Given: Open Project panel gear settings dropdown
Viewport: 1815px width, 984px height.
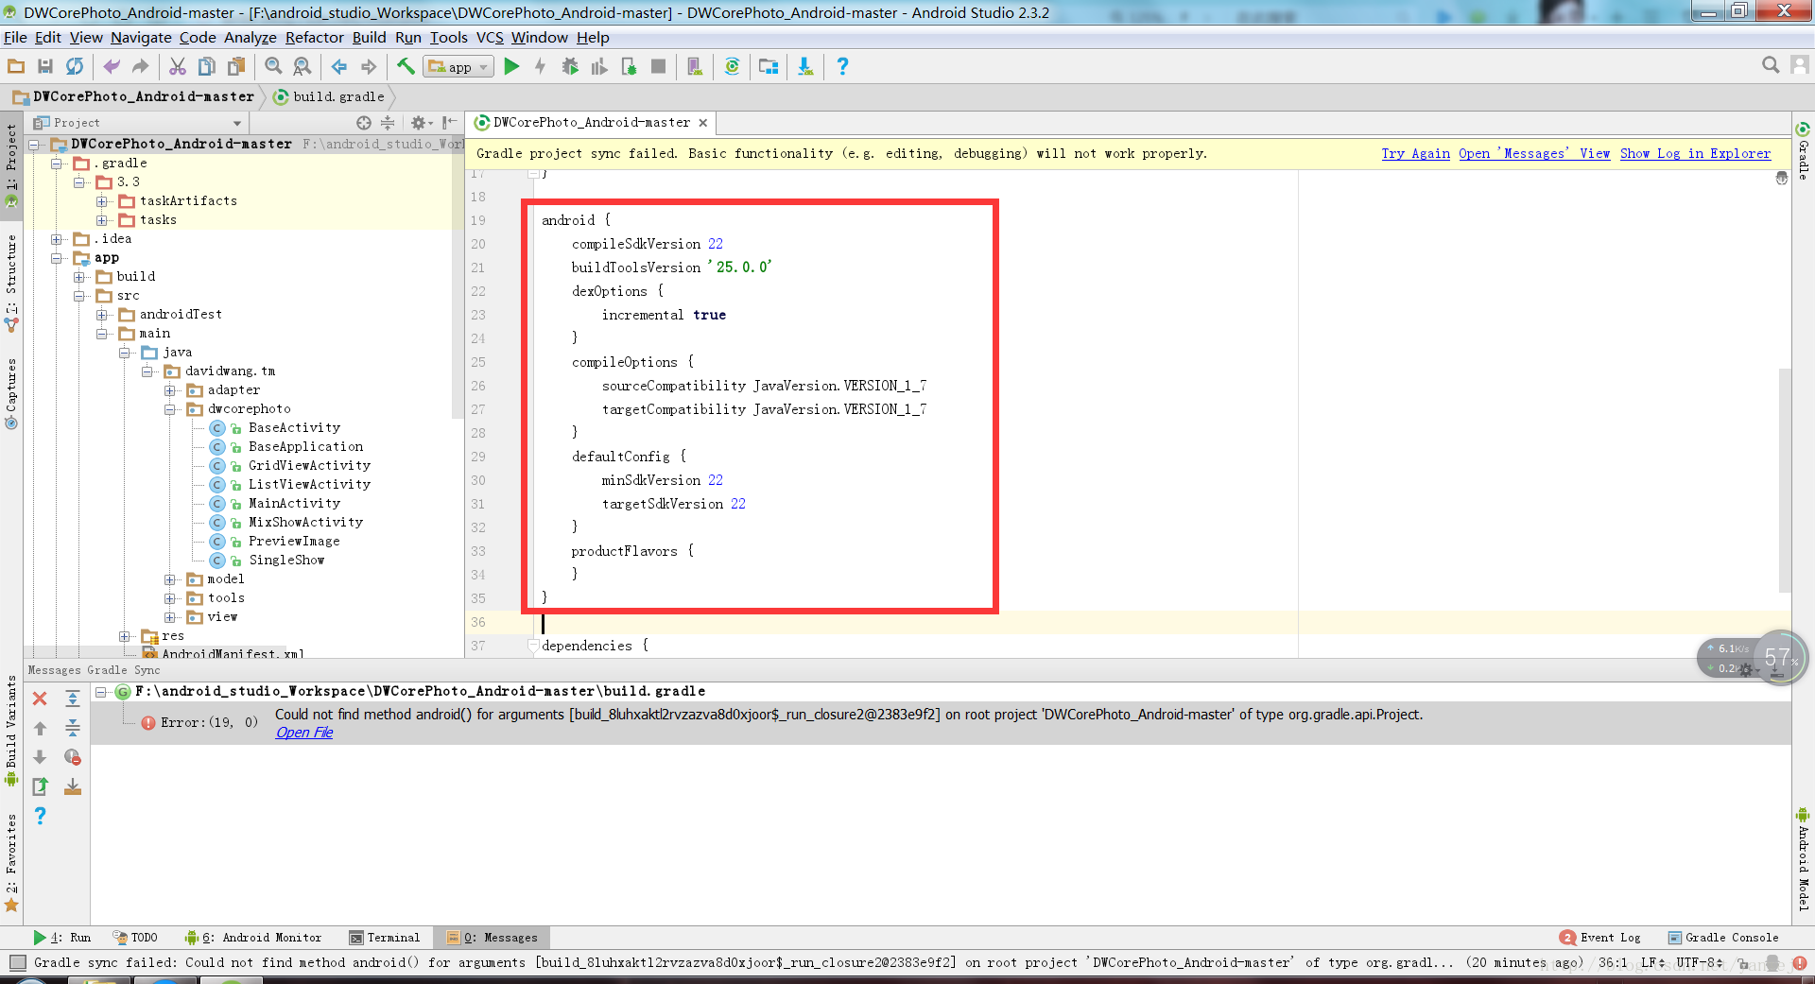Looking at the screenshot, I should click(x=421, y=123).
